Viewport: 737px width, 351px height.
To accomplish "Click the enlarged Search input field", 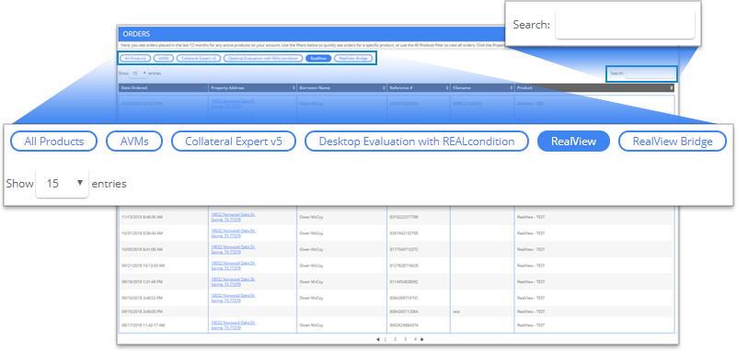I will pos(625,25).
